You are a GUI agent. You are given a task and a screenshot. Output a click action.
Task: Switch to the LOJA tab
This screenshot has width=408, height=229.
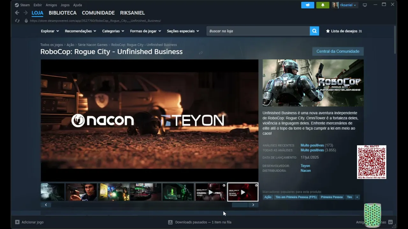pyautogui.click(x=37, y=13)
